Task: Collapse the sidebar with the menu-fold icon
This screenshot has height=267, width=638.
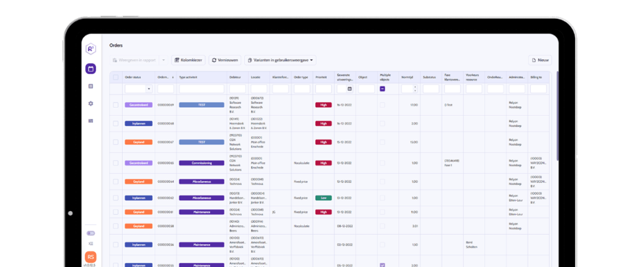Action: coord(90,243)
